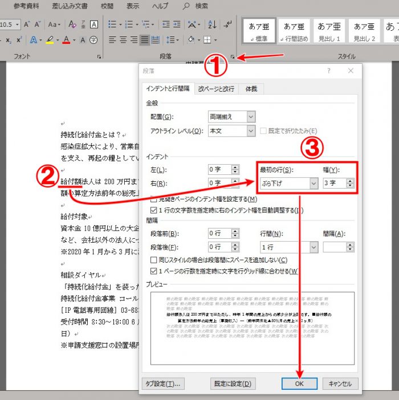Click the enclose characters circle icon
The image size is (399, 400).
(93, 40)
